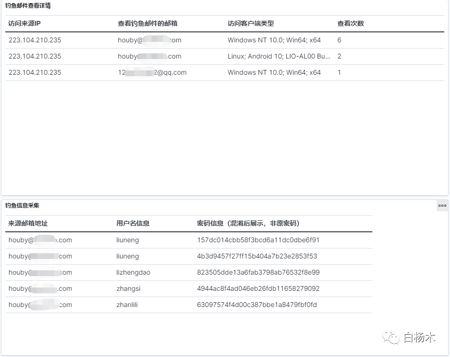
Task: Click the view count value 2
Action: (339, 56)
